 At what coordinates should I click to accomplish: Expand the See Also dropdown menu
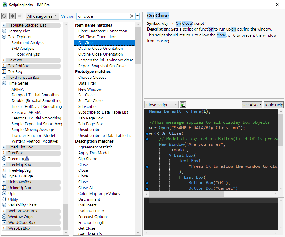coord(252,105)
